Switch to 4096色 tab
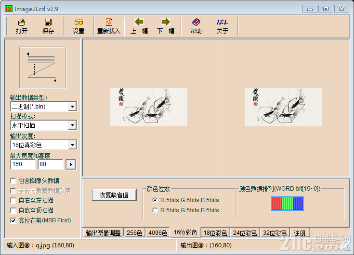The height and width of the screenshot is (255, 354). 157,233
